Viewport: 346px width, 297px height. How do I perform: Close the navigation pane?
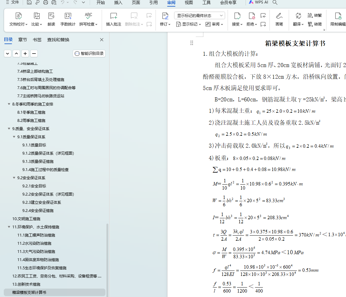(x=102, y=40)
